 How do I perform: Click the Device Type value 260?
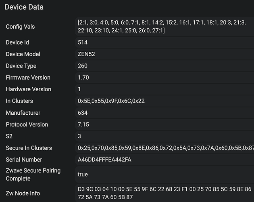click(x=83, y=66)
